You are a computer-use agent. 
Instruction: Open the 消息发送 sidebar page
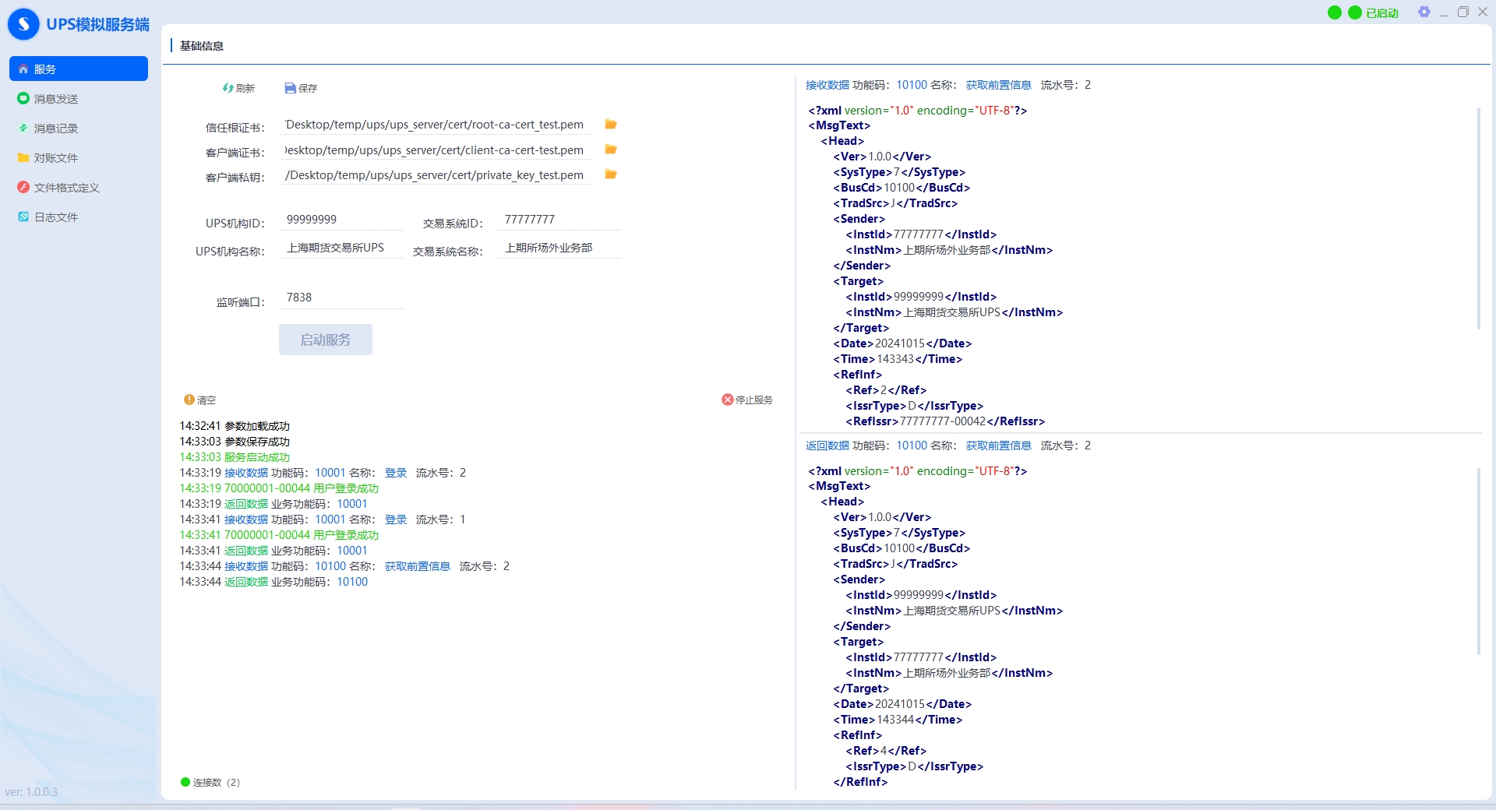pyautogui.click(x=79, y=99)
